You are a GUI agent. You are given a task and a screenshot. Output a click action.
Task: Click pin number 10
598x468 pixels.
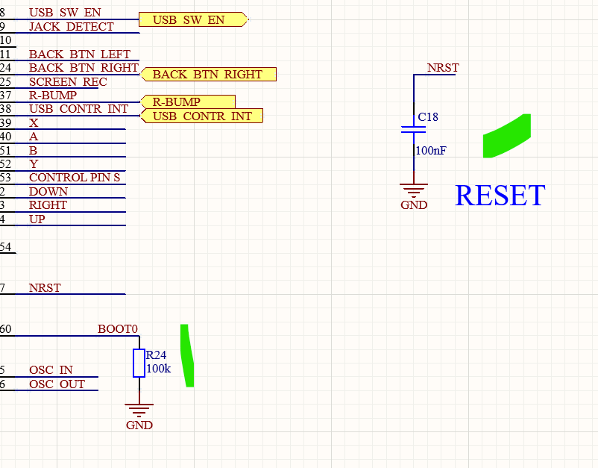point(5,40)
